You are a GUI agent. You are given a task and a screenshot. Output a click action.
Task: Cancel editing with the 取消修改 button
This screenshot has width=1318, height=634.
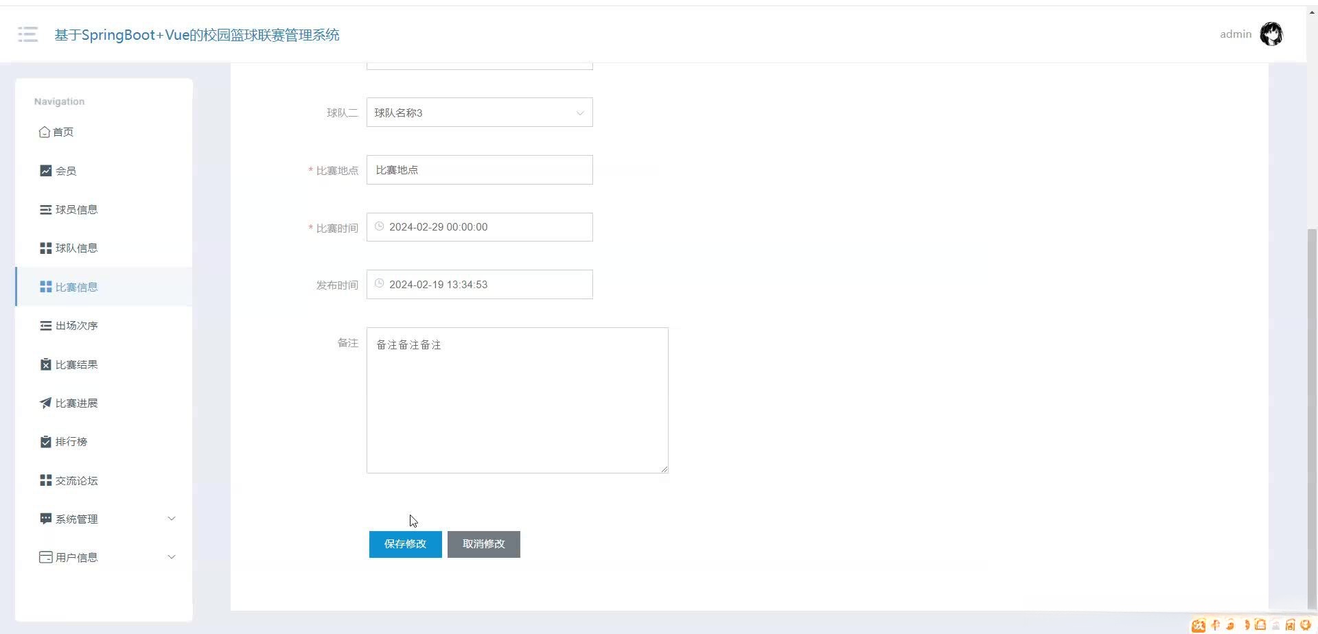(x=484, y=544)
